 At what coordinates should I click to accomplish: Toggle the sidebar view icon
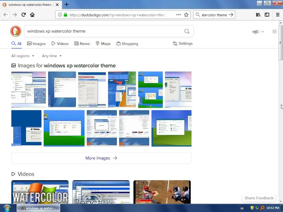[267, 15]
